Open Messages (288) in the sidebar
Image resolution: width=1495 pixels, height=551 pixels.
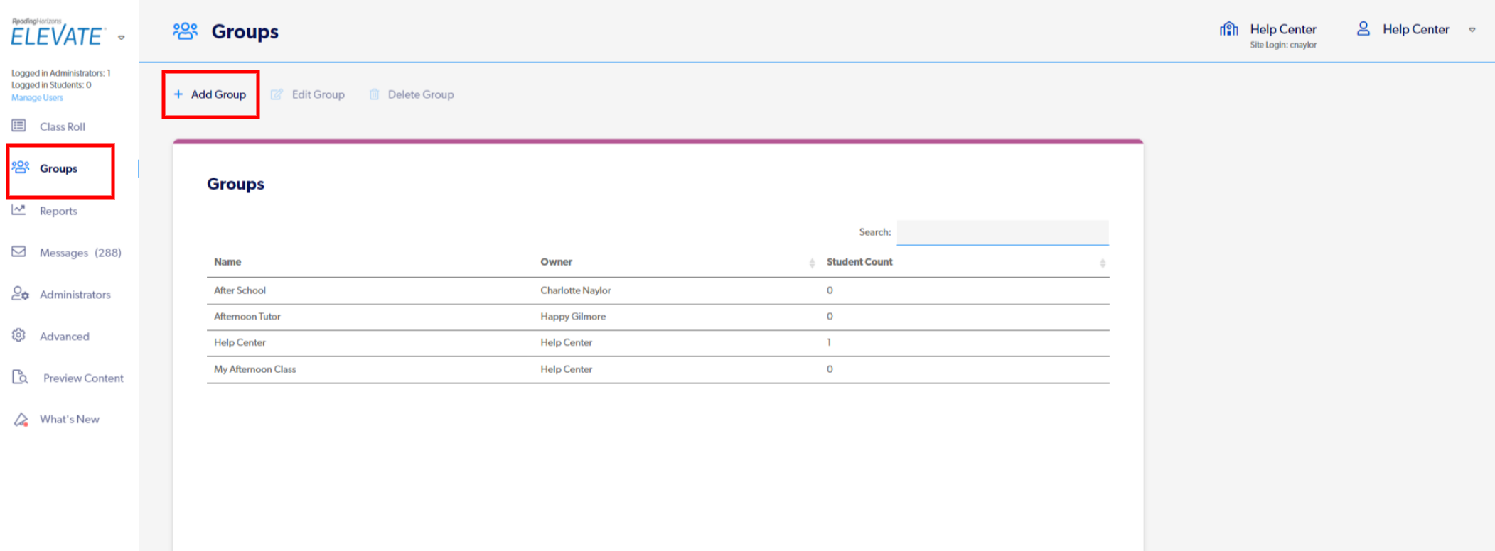[80, 253]
